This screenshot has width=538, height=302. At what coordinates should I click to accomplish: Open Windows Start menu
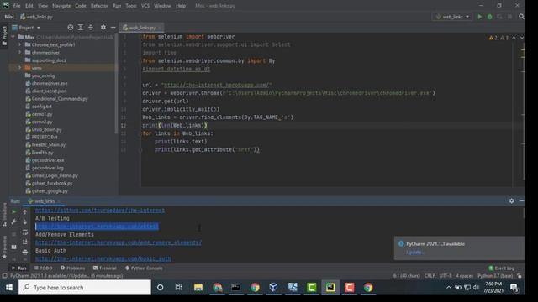[x=9, y=287]
